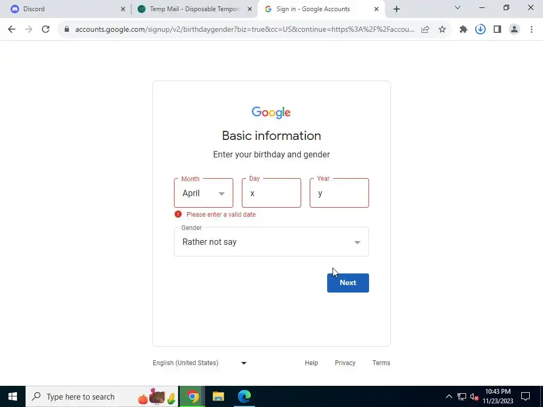The width and height of the screenshot is (543, 407).
Task: Open the Windows Start menu
Action: pyautogui.click(x=13, y=396)
